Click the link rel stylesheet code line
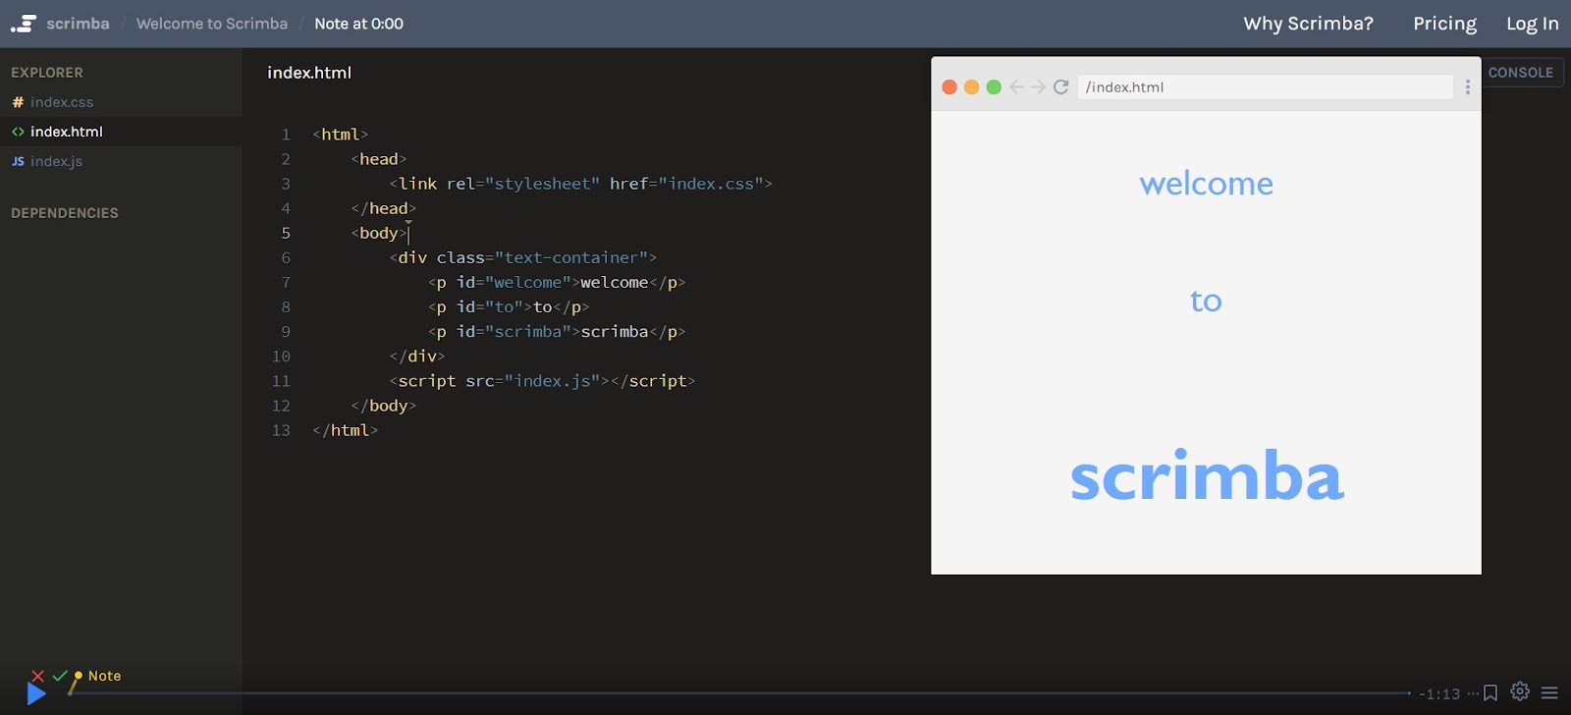This screenshot has width=1571, height=715. click(x=581, y=184)
